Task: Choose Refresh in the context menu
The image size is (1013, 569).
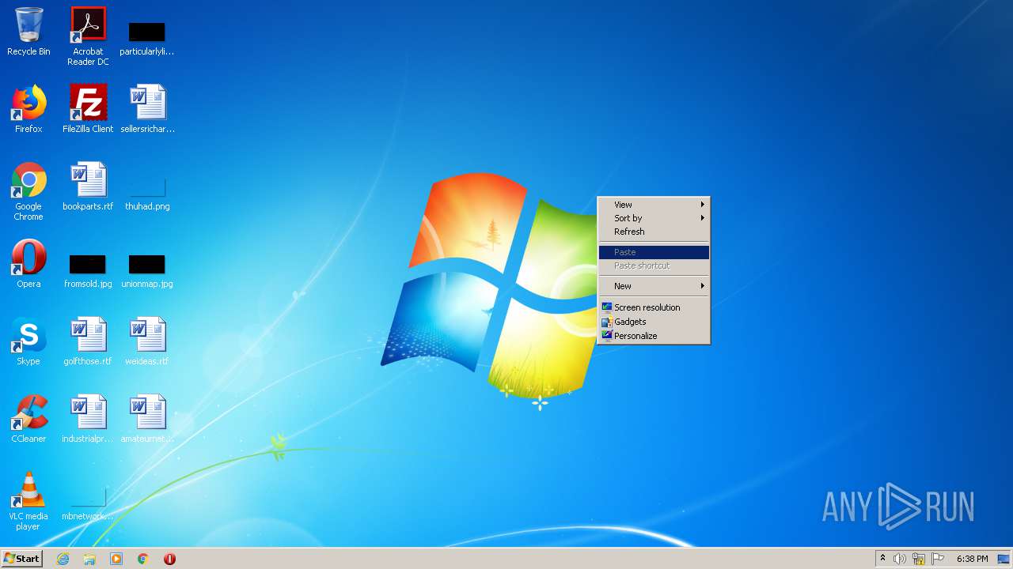Action: (x=654, y=232)
